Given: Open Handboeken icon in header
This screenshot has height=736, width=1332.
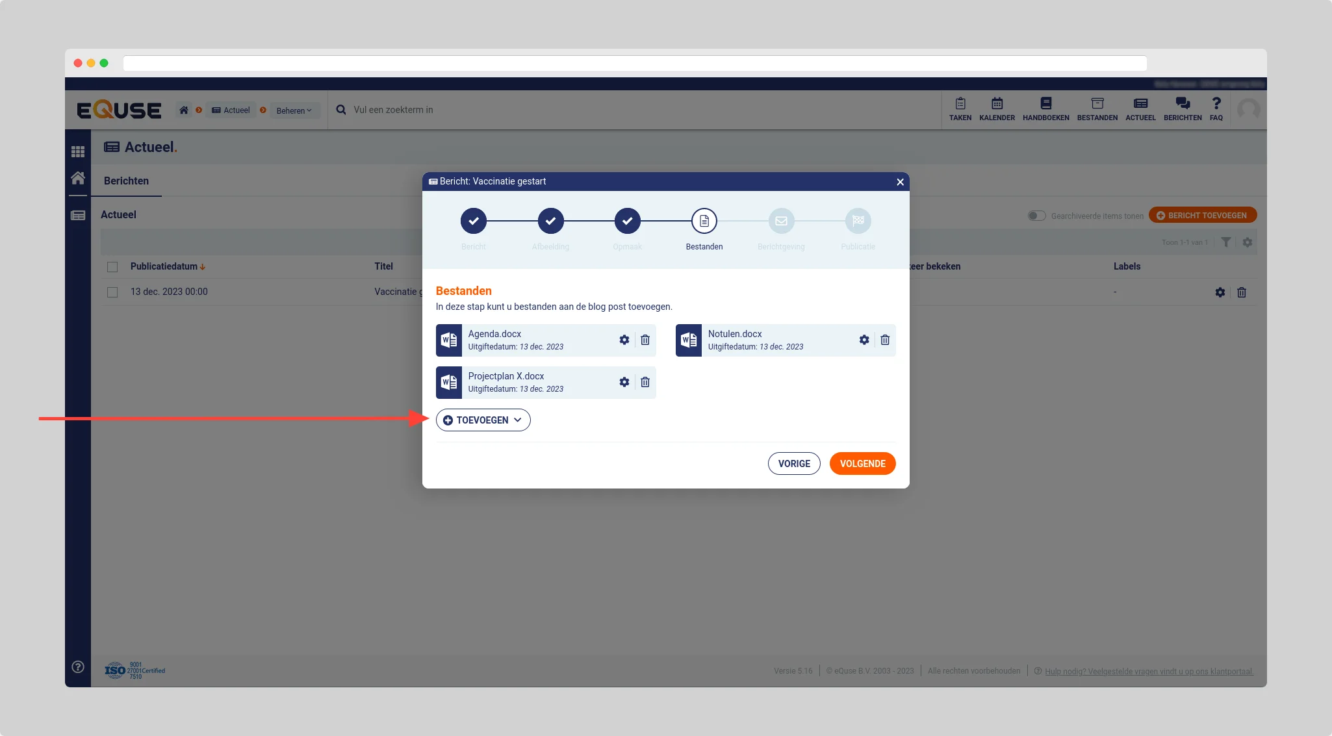Looking at the screenshot, I should [x=1045, y=108].
